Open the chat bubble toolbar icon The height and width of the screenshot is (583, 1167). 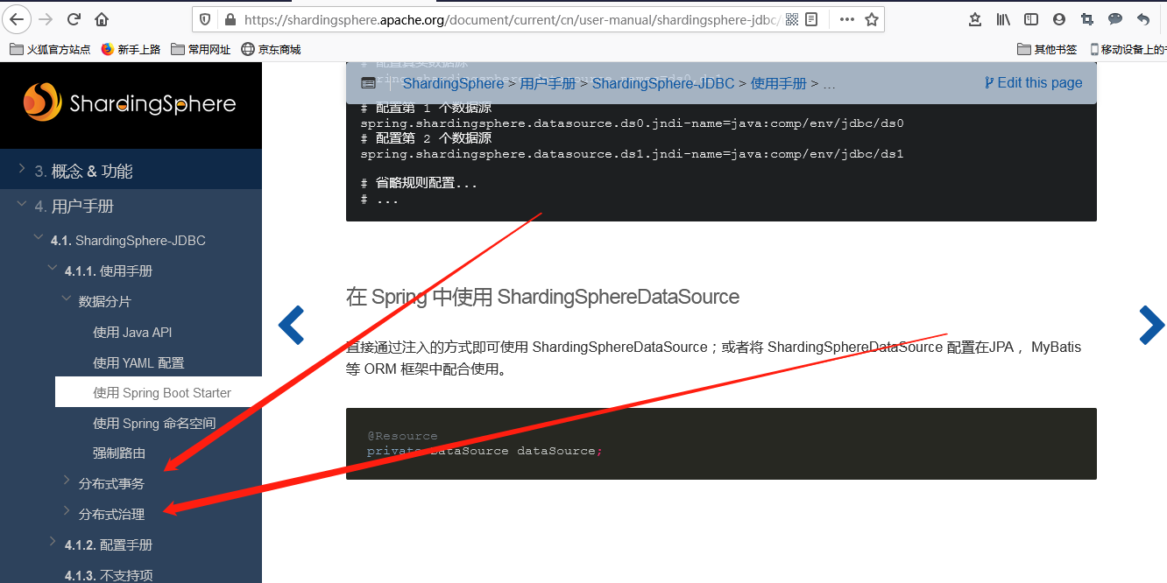point(1115,19)
